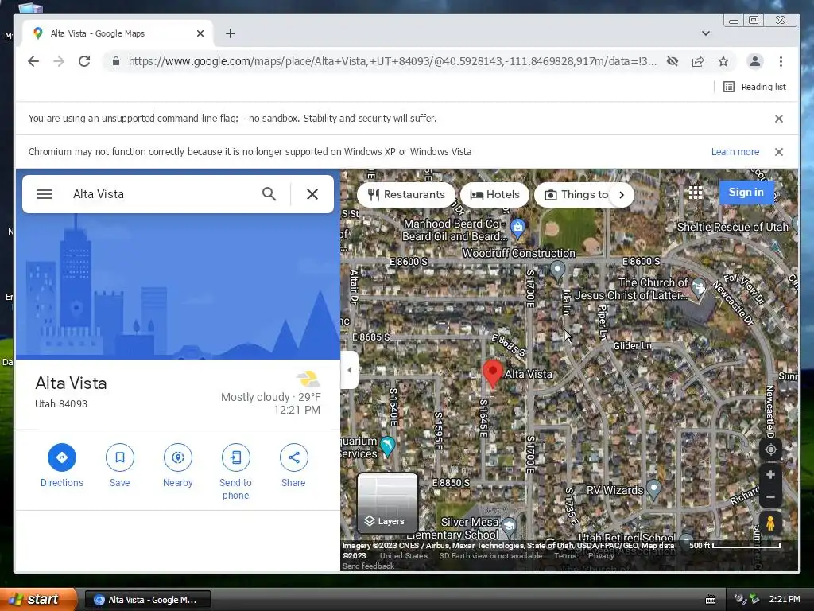Open the Reading list
Screen dimensions: 814x611
[755, 87]
